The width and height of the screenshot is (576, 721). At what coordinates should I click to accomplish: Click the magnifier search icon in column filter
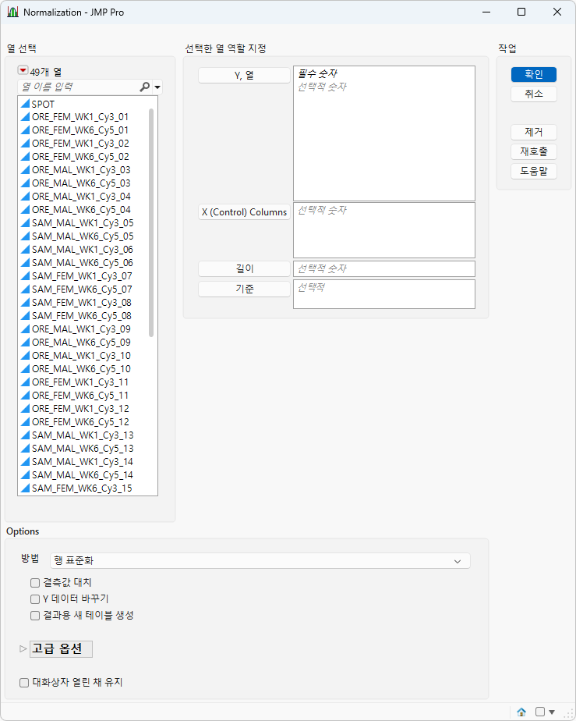point(144,87)
